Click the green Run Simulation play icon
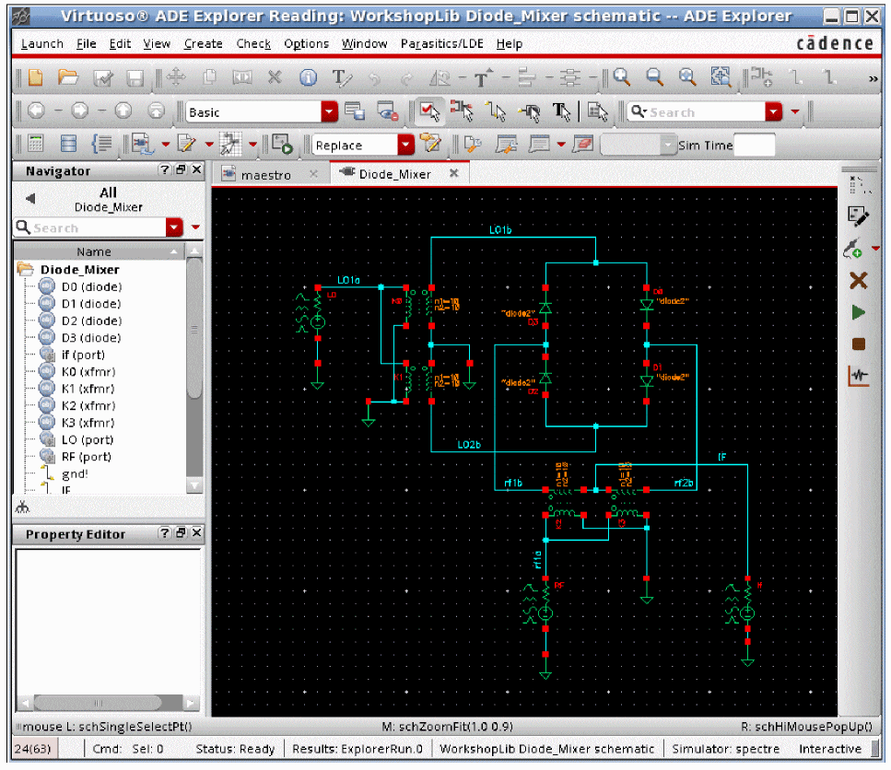 pyautogui.click(x=859, y=313)
